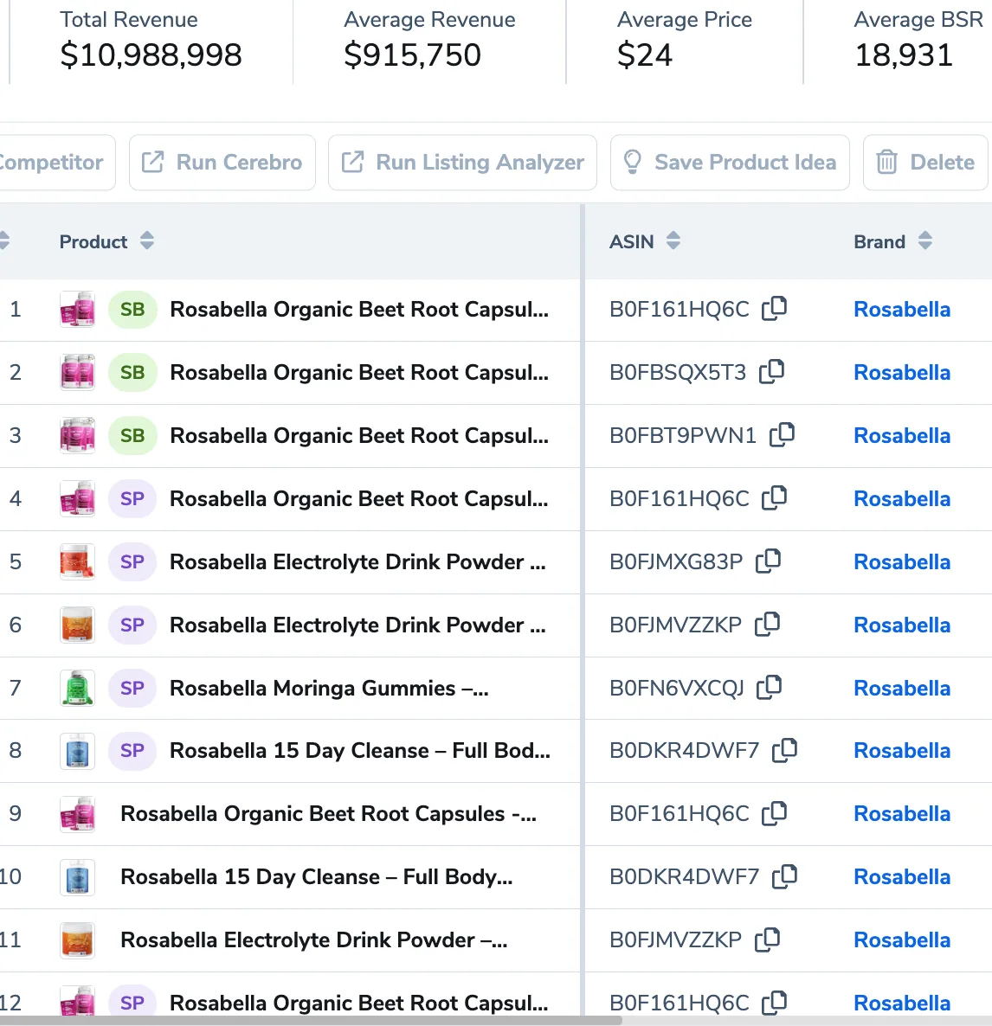The width and height of the screenshot is (992, 1026).
Task: Click Rosabella Moringa Gummies title
Action: (329, 688)
